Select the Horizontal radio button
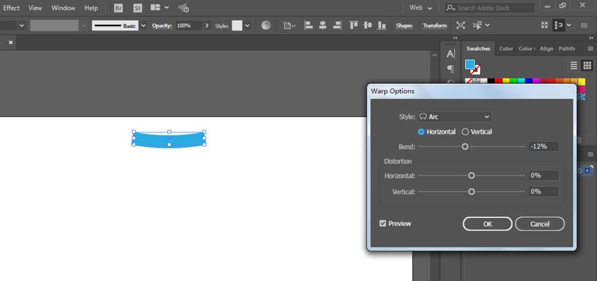 coord(421,132)
